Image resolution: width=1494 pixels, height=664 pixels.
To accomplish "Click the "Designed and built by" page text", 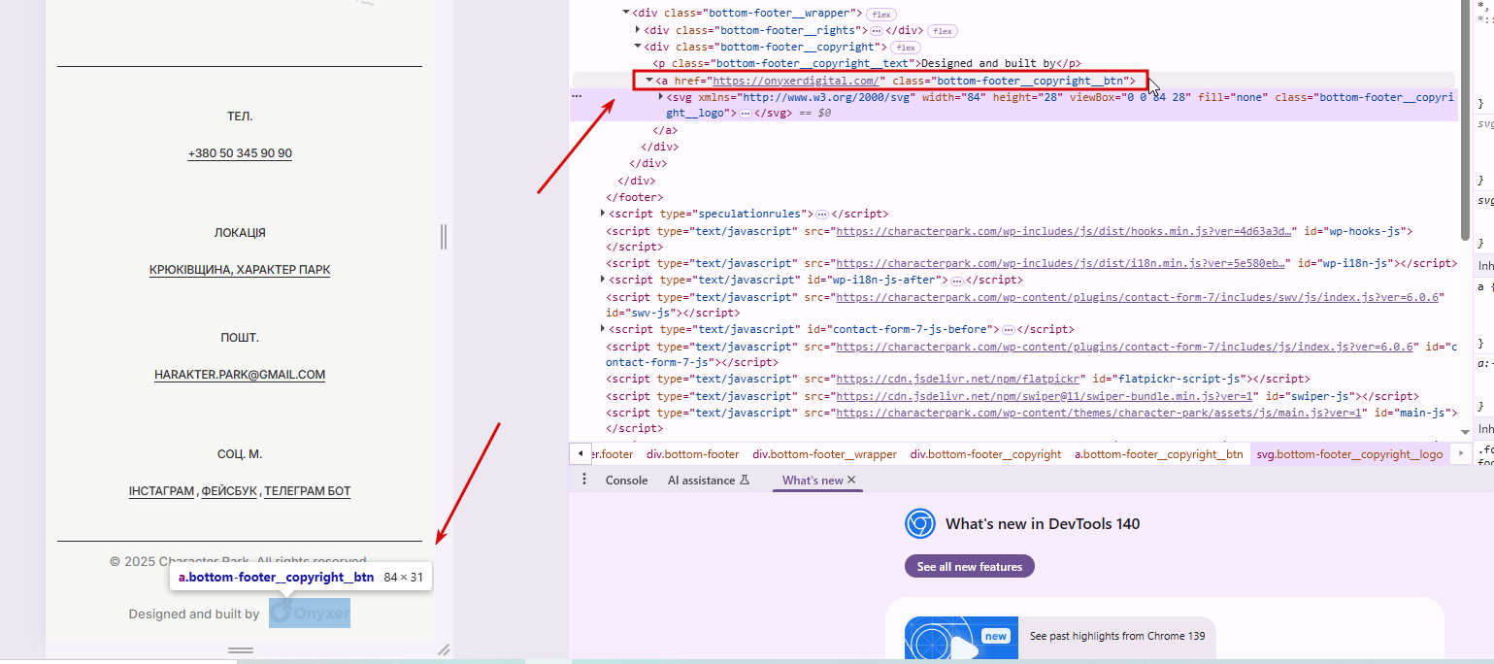I will [194, 614].
